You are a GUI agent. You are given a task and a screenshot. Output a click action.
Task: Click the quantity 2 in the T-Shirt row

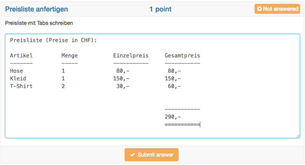point(63,86)
